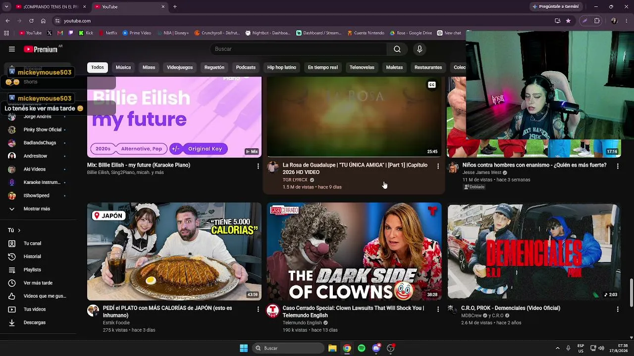Screen dimensions: 634x356
Task: Open the X bookmark in bookmarks bar
Action: 50,33
